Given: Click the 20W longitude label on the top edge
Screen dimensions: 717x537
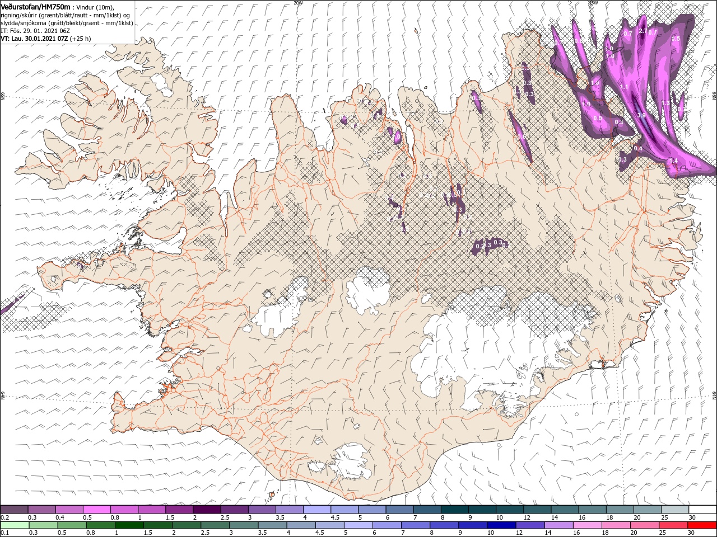Looking at the screenshot, I should 298,3.
